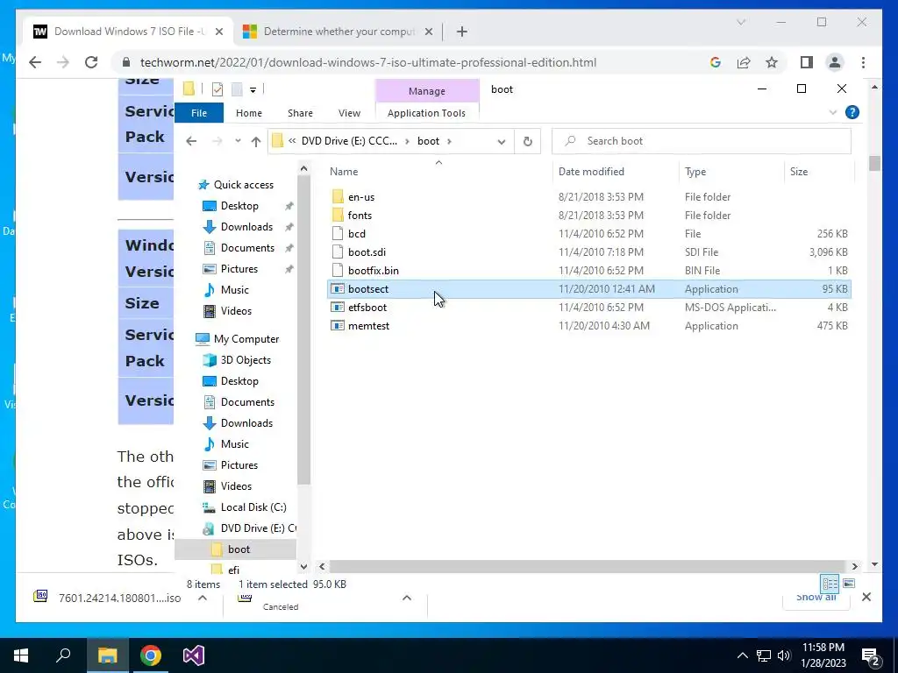Open pinned Downloads under Quick access
898x673 pixels.
point(246,227)
